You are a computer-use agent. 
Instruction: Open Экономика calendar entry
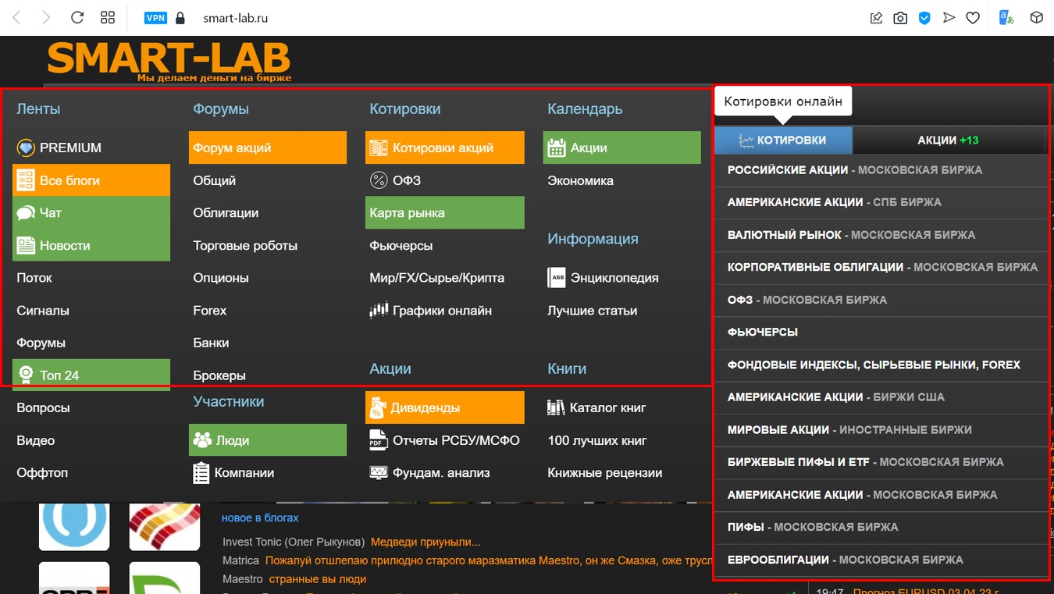(x=580, y=180)
